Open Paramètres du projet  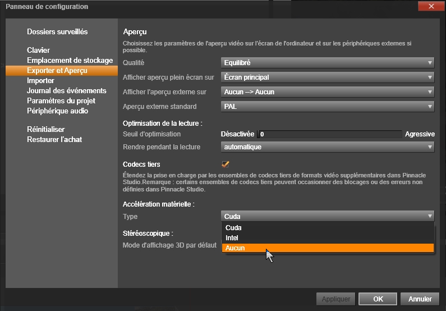click(61, 100)
